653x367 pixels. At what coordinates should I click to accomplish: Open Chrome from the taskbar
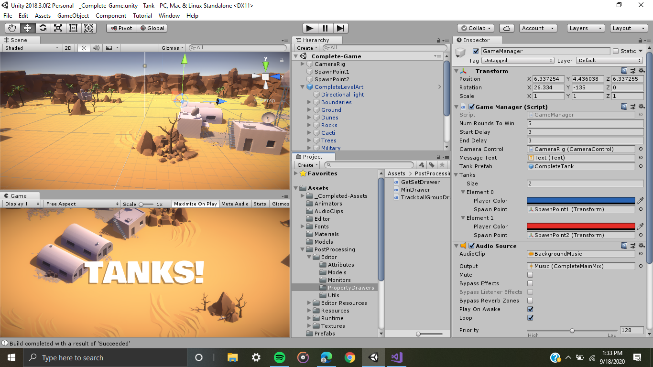pyautogui.click(x=350, y=357)
